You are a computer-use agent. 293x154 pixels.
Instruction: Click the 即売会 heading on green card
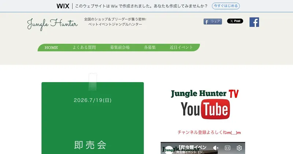click(90, 145)
